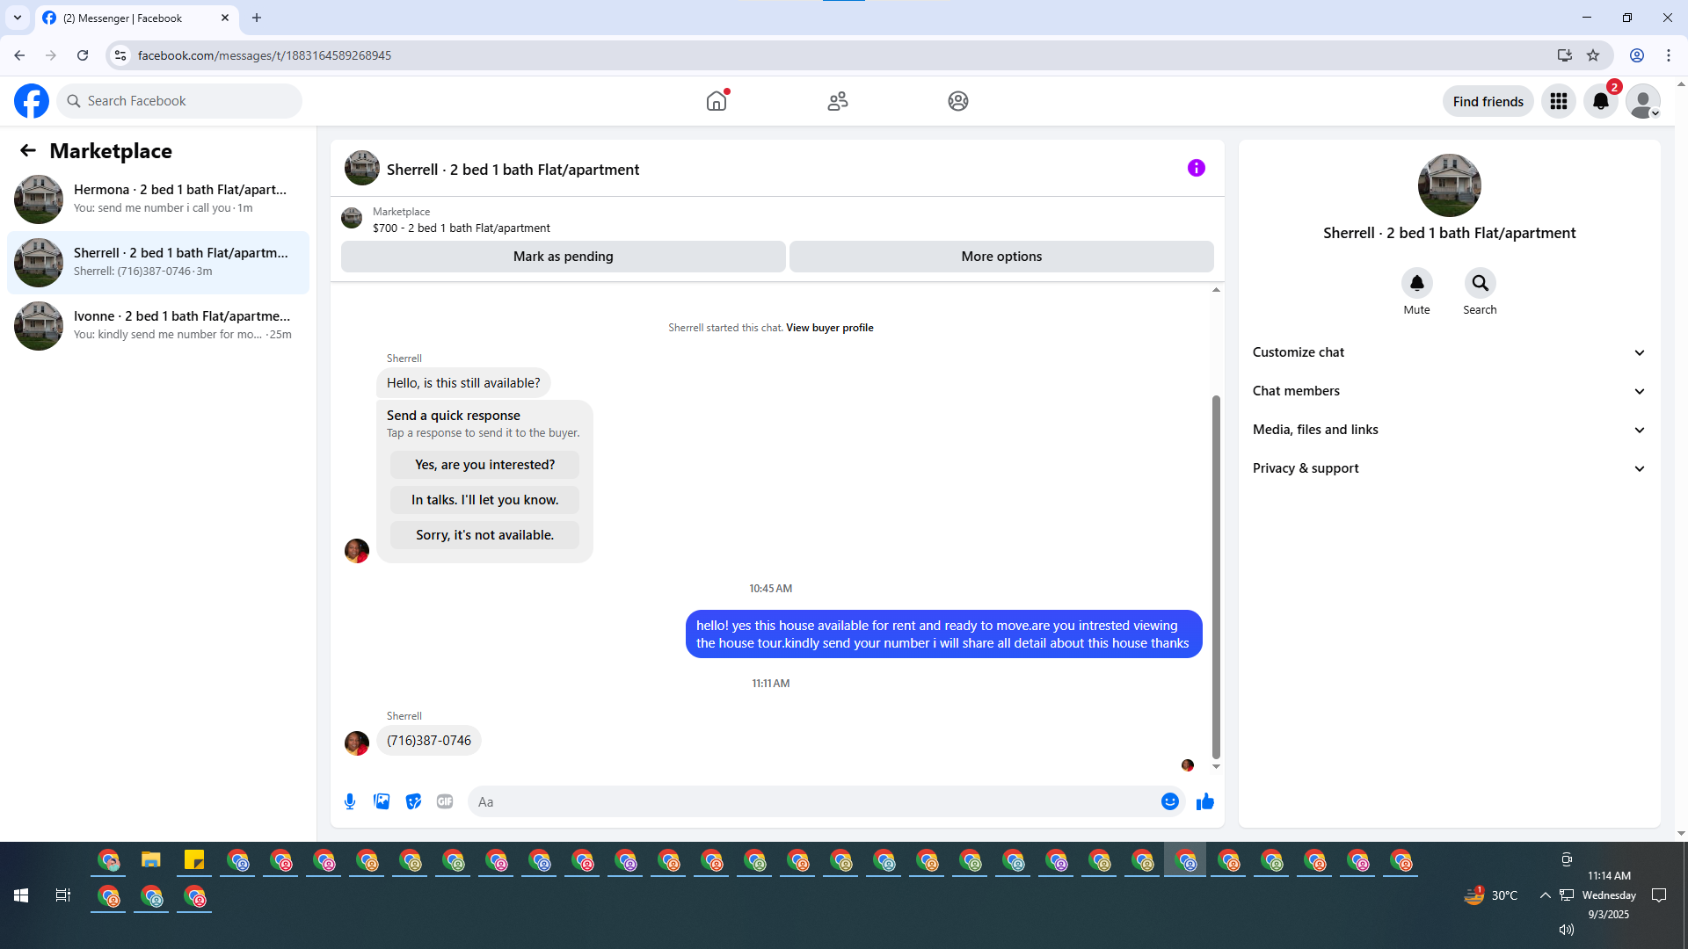Focus the Aa message input field
This screenshot has width=1688, height=949.
[x=813, y=801]
